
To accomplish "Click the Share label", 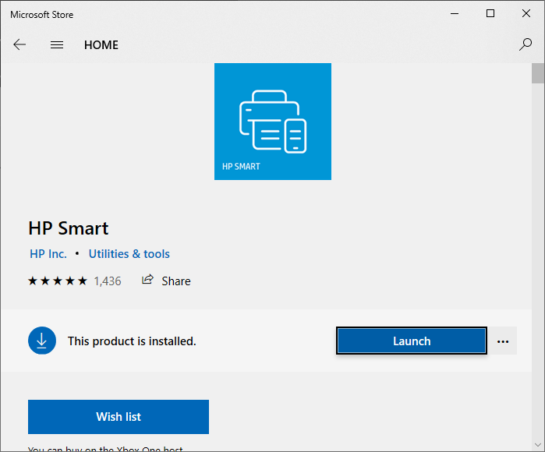I will 176,281.
